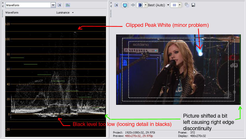Screen dimensions: 246x139
Task: Collapse the Video Preview panel arrow
Action: click(x=111, y=6)
